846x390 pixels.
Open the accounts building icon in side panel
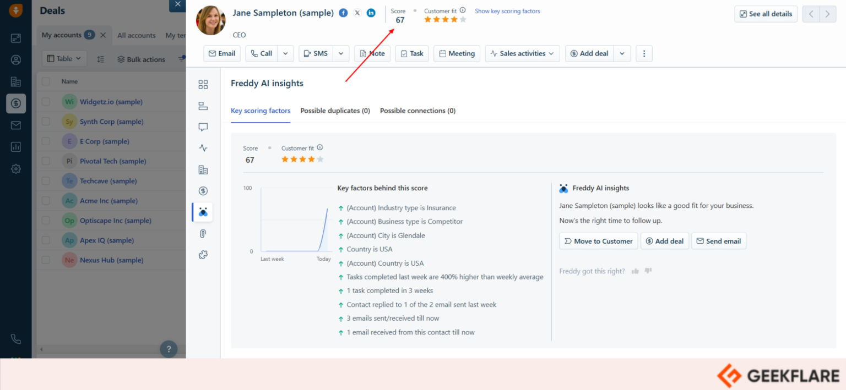203,170
